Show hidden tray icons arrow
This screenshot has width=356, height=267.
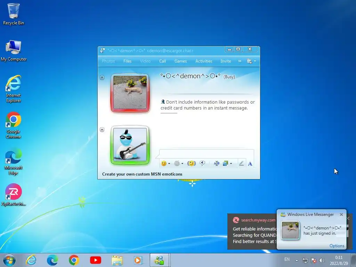[x=297, y=260]
